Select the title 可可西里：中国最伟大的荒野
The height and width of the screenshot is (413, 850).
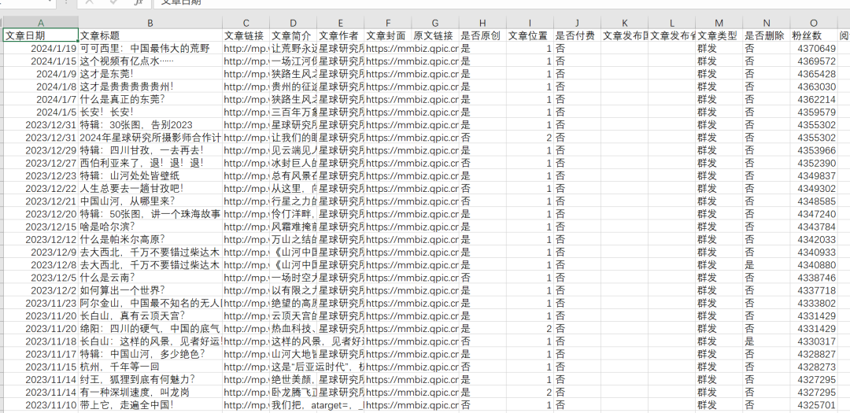pyautogui.click(x=150, y=48)
